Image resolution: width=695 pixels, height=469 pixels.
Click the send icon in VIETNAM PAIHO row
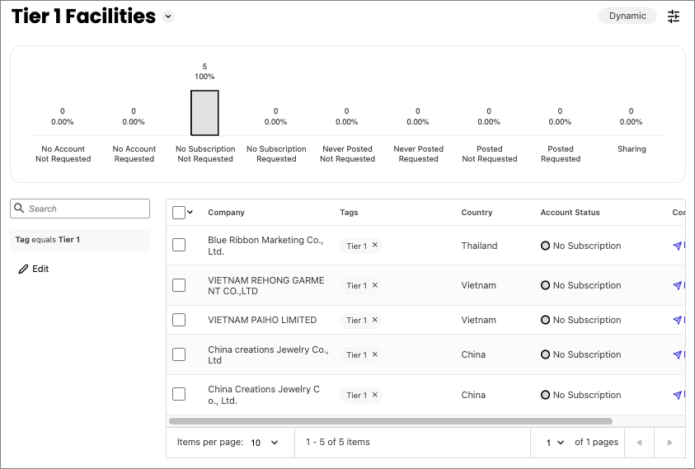click(x=678, y=320)
